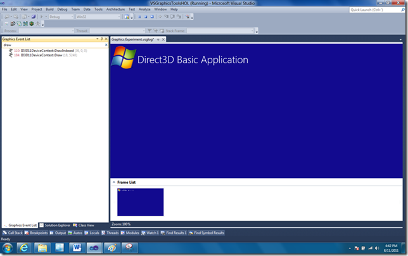Open the Architecture menu
Screen dimensions: 408x256
[115, 9]
